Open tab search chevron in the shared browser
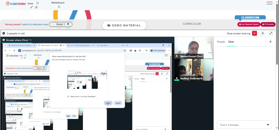The height and width of the screenshot is (130, 279). click(5, 45)
